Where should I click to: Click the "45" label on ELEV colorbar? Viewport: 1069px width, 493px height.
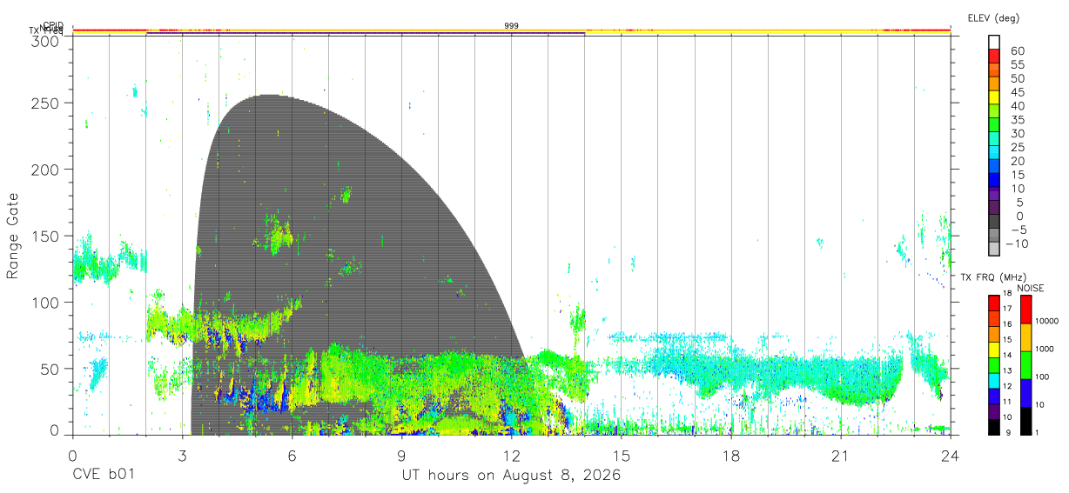(x=1017, y=92)
